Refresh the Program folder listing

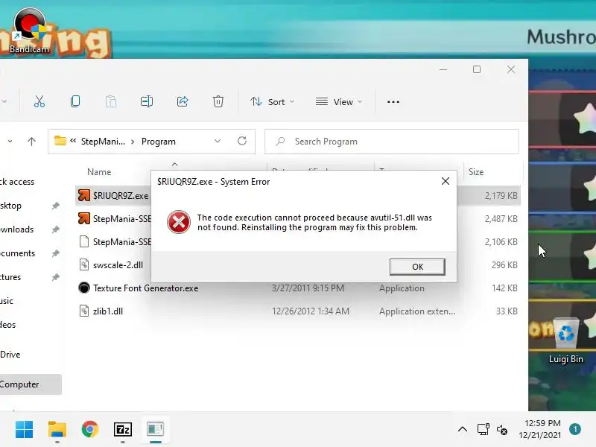coord(242,141)
